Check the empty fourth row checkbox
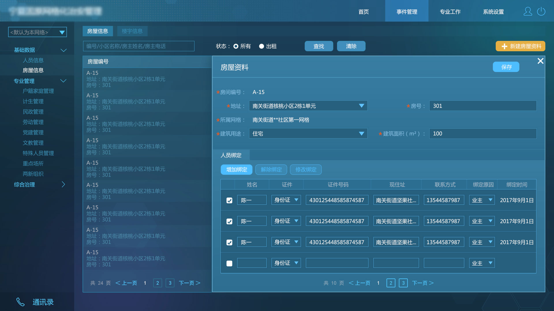The width and height of the screenshot is (554, 311). [229, 263]
